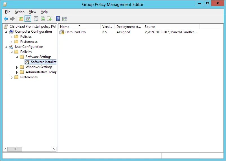Image resolution: width=226 pixels, height=161 pixels.
Task: Expand Preferences under Computer Configuration
Action: click(x=12, y=42)
